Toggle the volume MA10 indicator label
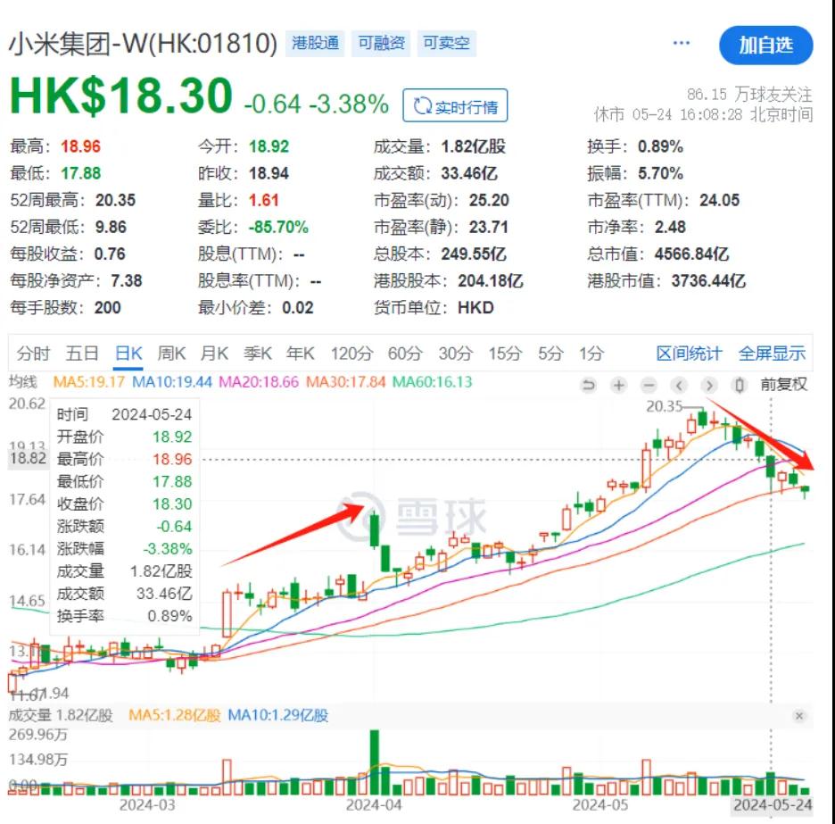The height and width of the screenshot is (824, 835). [x=278, y=716]
